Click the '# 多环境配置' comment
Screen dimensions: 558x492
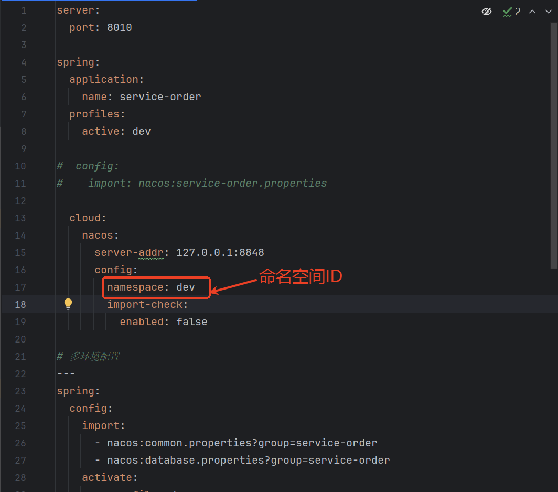(88, 356)
